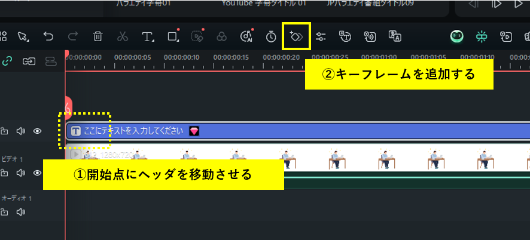Select the バラエティ字幕01 preset label

pos(143,4)
